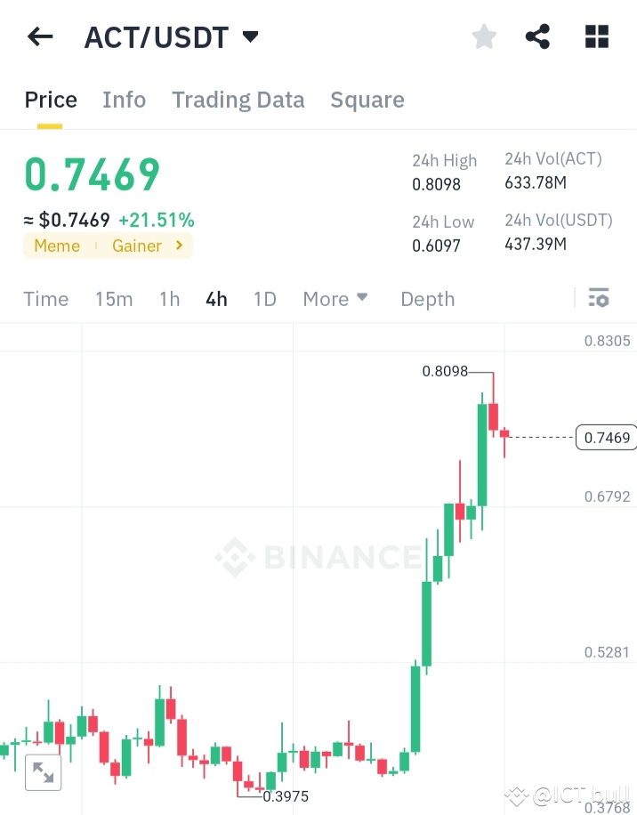Open chart settings icon beside Depth

coord(598,298)
